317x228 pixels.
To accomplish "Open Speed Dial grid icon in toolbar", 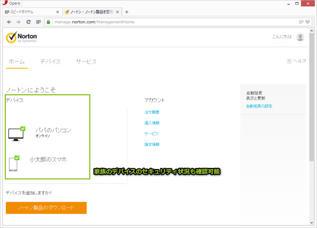I will [x=39, y=22].
